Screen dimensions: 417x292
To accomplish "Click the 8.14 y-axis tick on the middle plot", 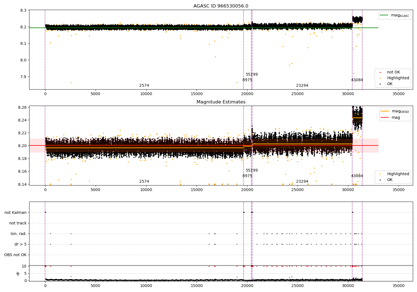I will [x=23, y=184].
